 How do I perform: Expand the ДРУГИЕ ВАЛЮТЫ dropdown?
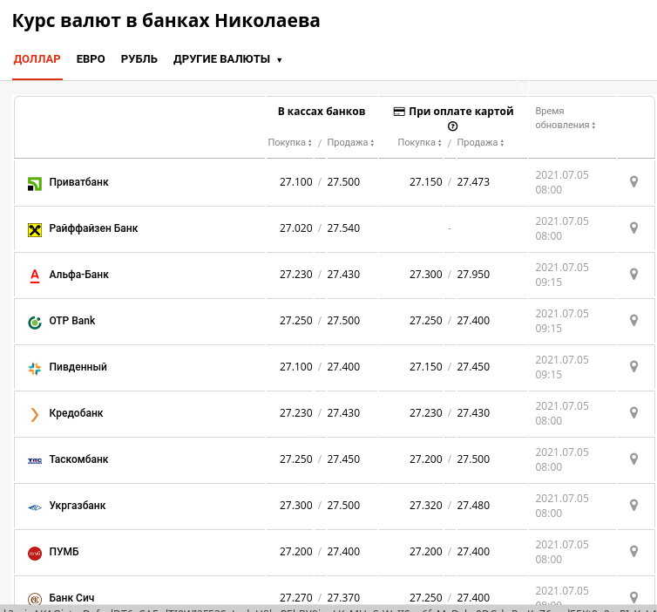(x=227, y=59)
